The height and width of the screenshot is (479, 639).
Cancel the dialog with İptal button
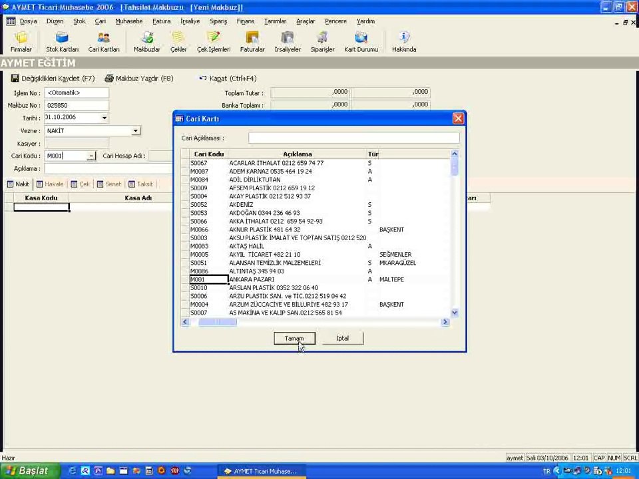click(342, 339)
